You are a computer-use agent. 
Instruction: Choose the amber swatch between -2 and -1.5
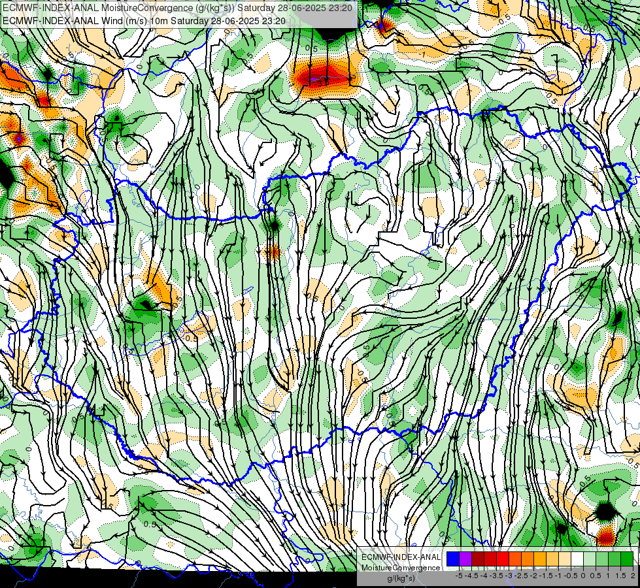point(540,559)
